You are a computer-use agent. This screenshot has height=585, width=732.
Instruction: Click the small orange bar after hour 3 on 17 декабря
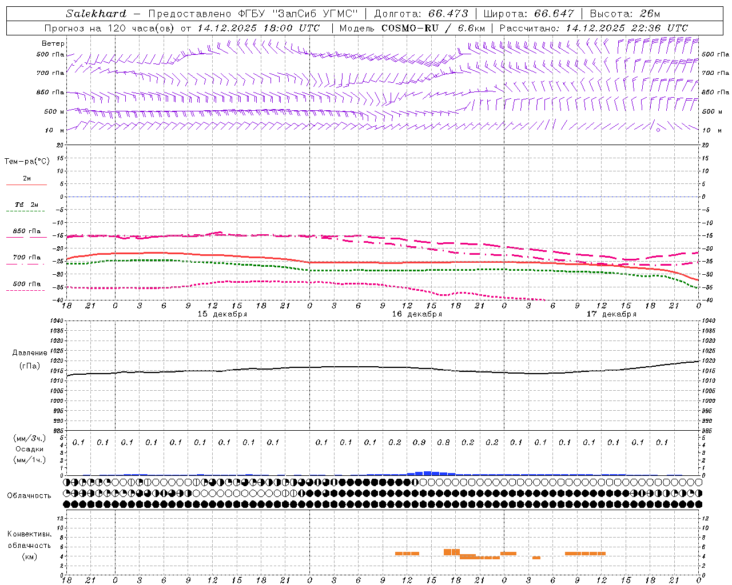click(x=536, y=558)
